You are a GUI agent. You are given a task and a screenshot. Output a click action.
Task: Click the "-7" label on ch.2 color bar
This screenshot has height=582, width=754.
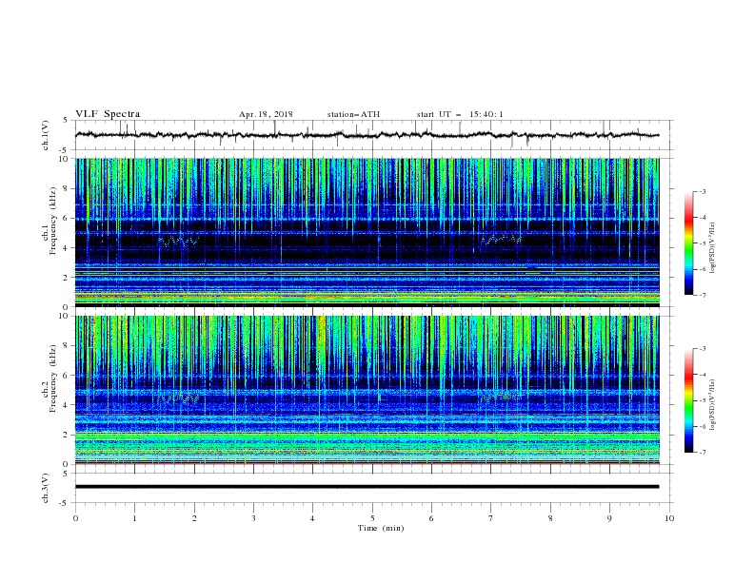(x=702, y=453)
